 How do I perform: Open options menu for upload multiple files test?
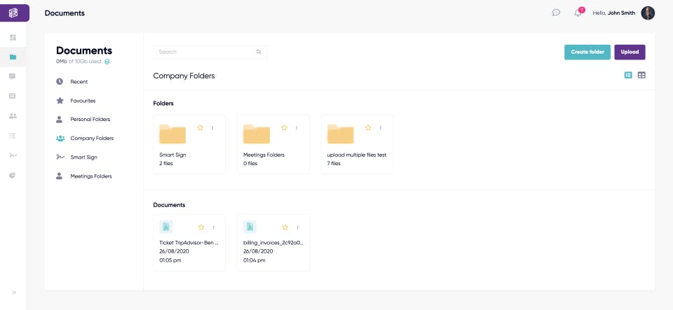point(381,127)
